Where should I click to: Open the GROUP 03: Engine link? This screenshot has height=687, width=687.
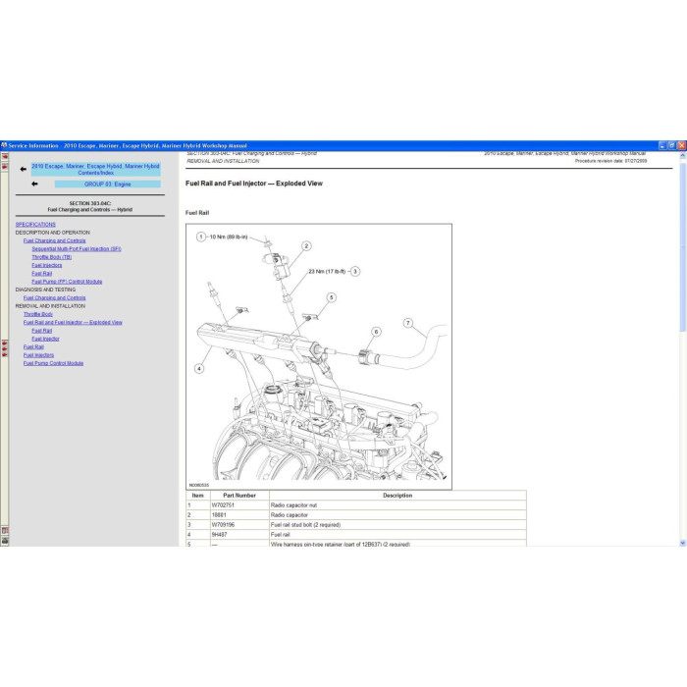pos(107,185)
